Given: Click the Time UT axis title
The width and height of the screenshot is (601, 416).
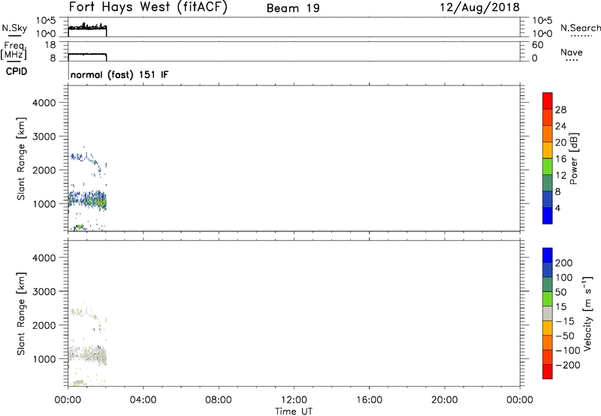Looking at the screenshot, I should pos(293,410).
